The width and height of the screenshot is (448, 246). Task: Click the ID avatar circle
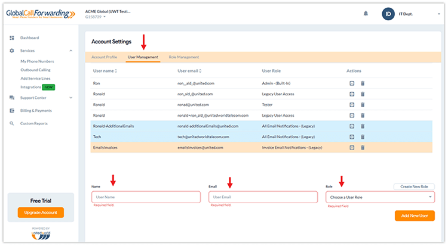(388, 14)
